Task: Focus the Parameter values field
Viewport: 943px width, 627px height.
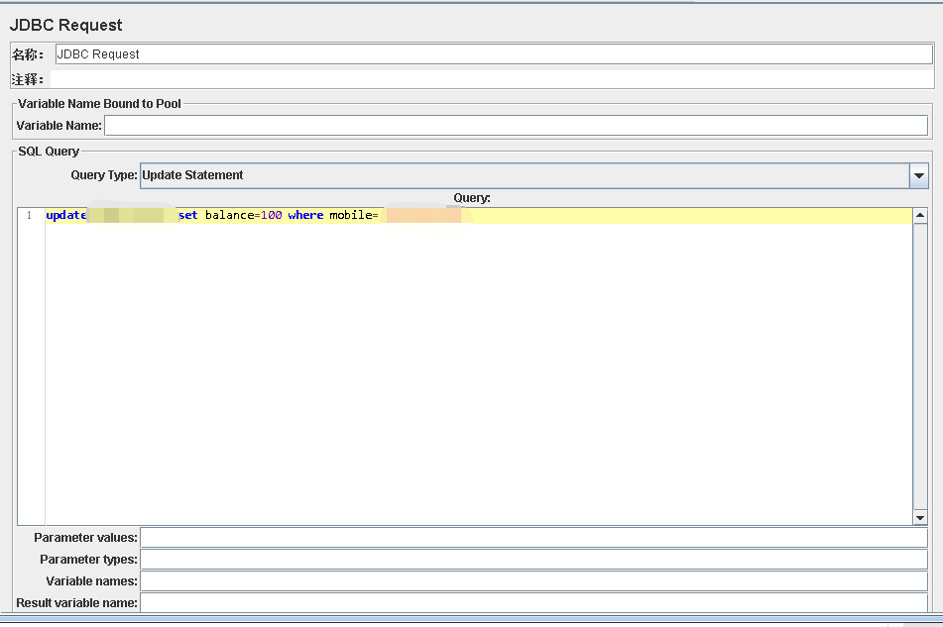Action: pos(534,538)
